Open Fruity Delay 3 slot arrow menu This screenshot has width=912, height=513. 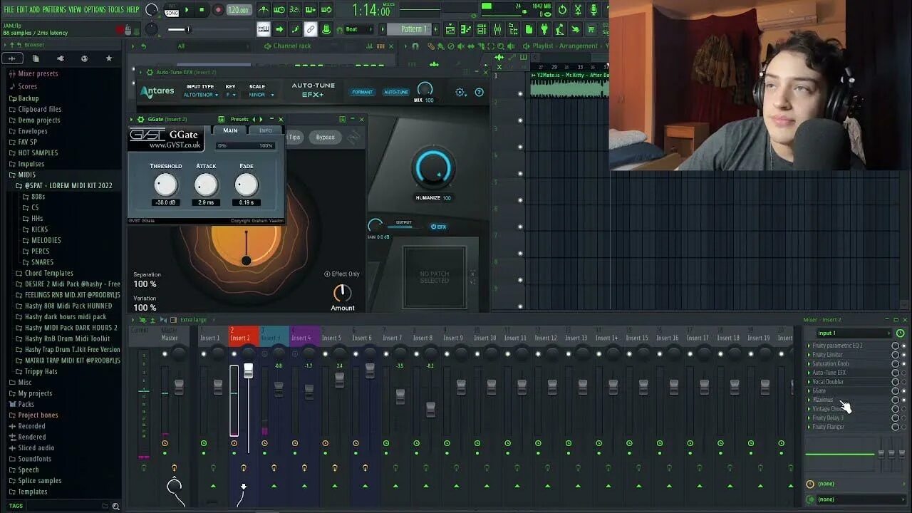tap(809, 418)
